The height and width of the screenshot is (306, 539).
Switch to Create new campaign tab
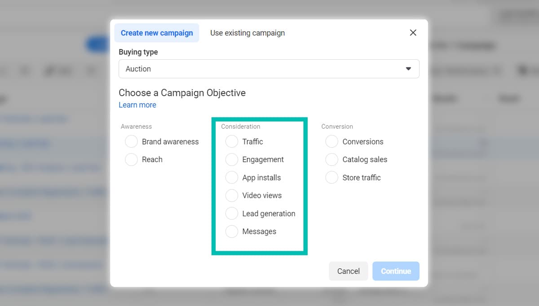tap(157, 33)
